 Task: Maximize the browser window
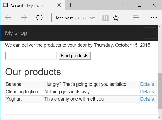tap(140, 5)
